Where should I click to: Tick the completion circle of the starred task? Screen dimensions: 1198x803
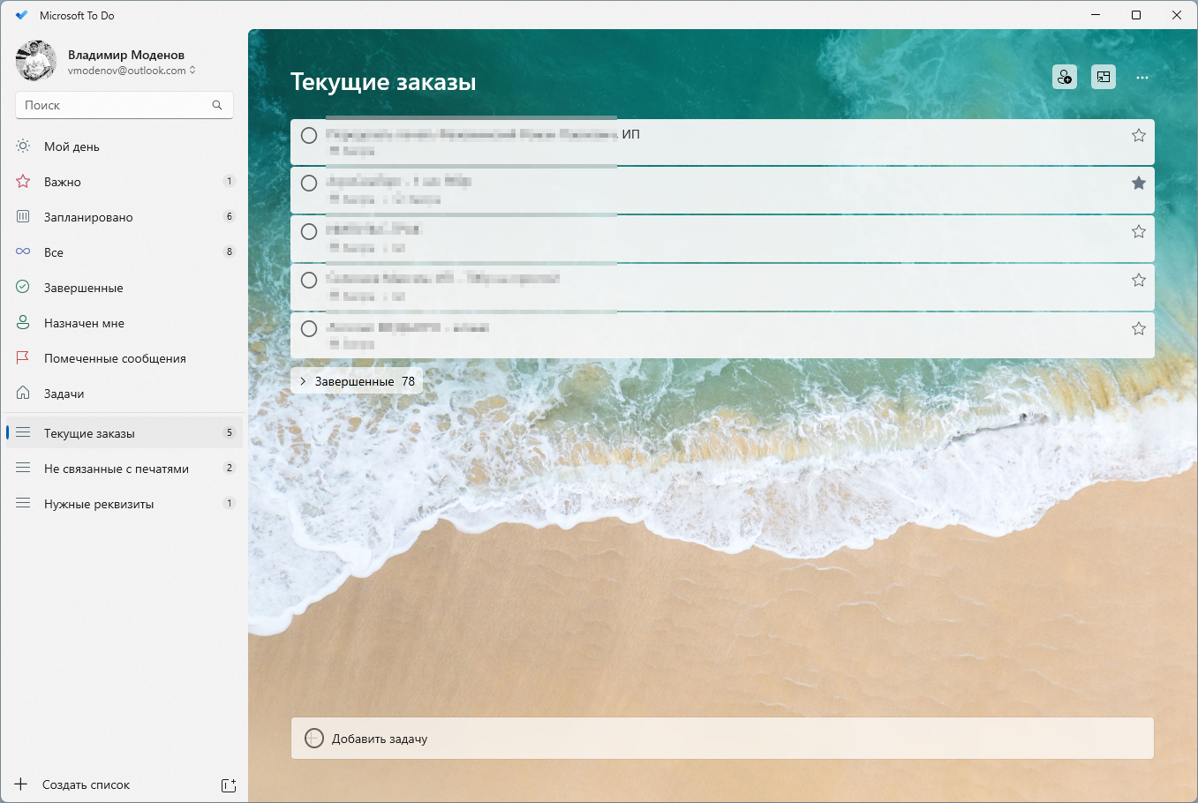tap(309, 183)
